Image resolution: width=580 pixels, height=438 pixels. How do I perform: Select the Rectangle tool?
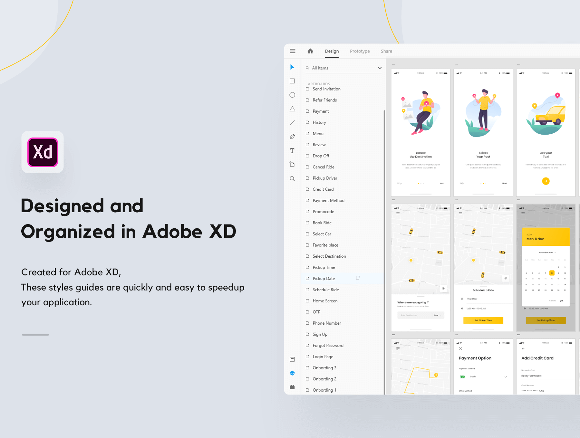coord(292,81)
